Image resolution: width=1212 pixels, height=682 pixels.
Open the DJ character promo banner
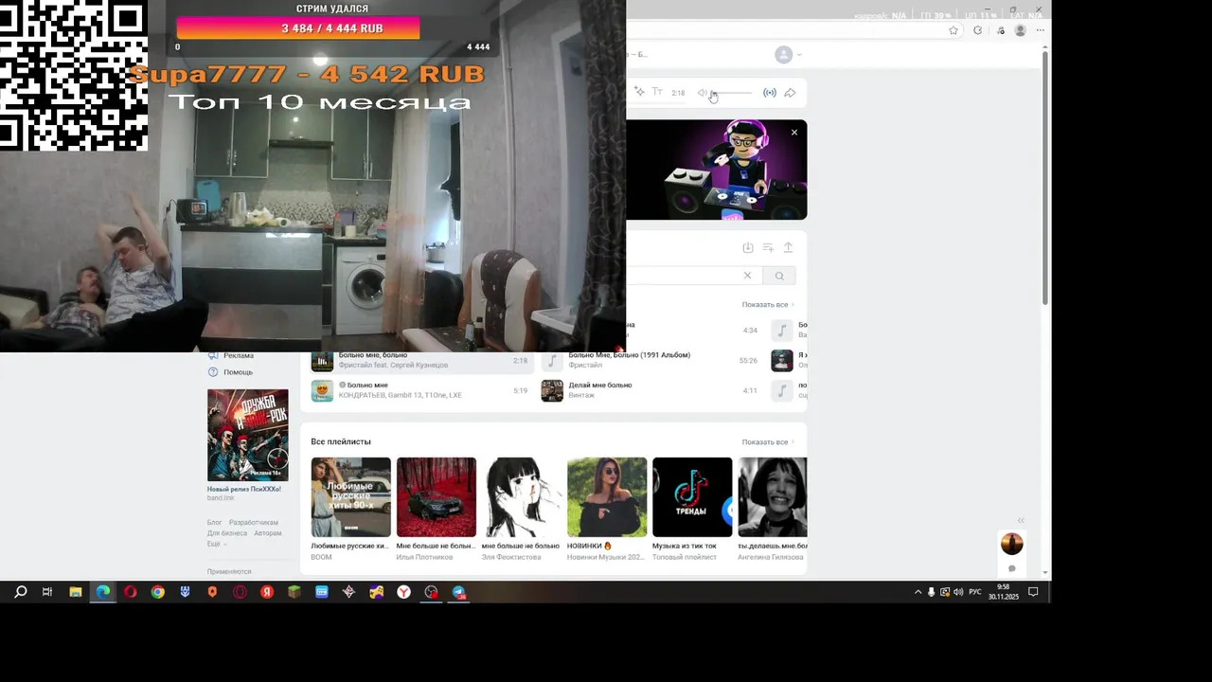[x=717, y=170]
